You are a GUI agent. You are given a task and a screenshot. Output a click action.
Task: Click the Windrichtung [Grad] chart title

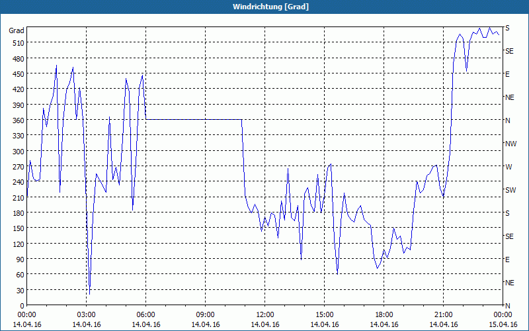pos(270,7)
